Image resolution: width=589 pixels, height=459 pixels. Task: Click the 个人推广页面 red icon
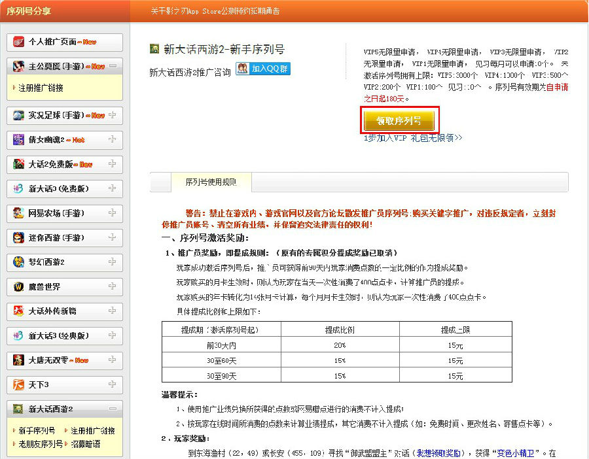pos(18,42)
